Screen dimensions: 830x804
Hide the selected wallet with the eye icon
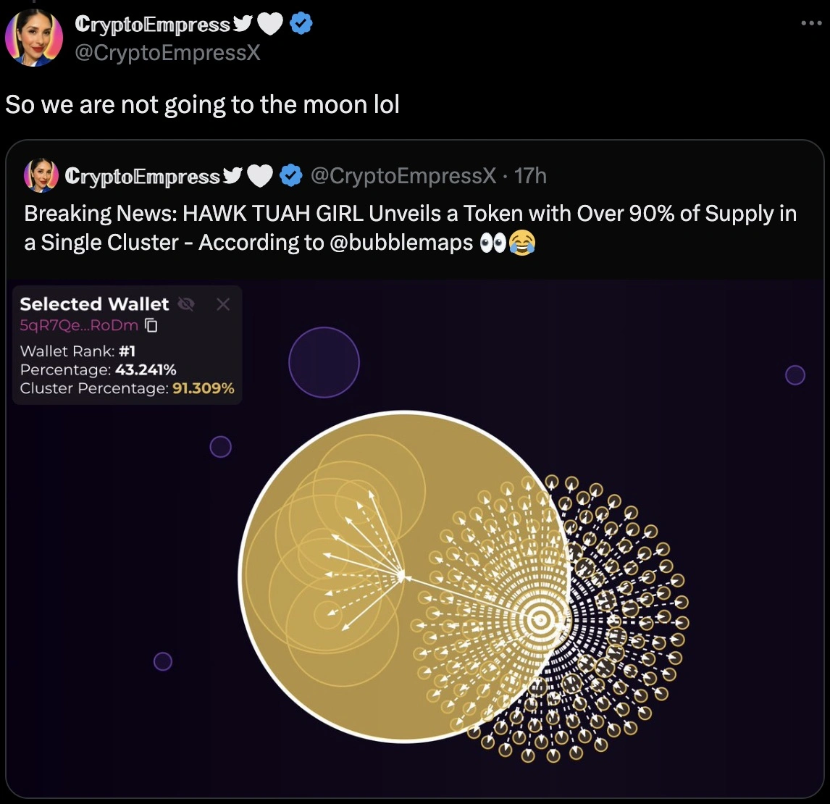pyautogui.click(x=186, y=304)
